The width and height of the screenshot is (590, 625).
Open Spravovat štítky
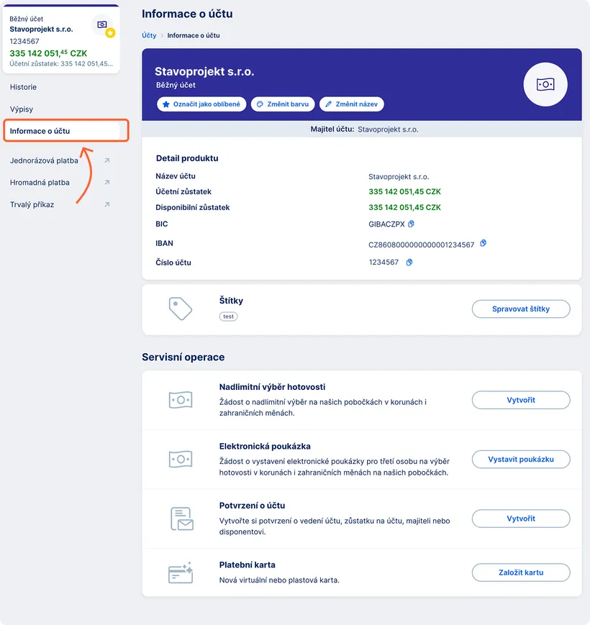520,309
